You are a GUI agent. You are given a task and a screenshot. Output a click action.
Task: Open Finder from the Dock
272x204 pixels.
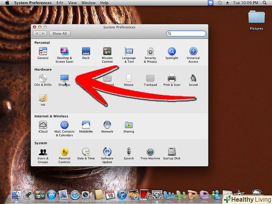(x=17, y=195)
